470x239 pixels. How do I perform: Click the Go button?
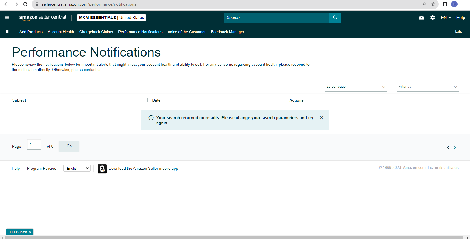coord(69,146)
